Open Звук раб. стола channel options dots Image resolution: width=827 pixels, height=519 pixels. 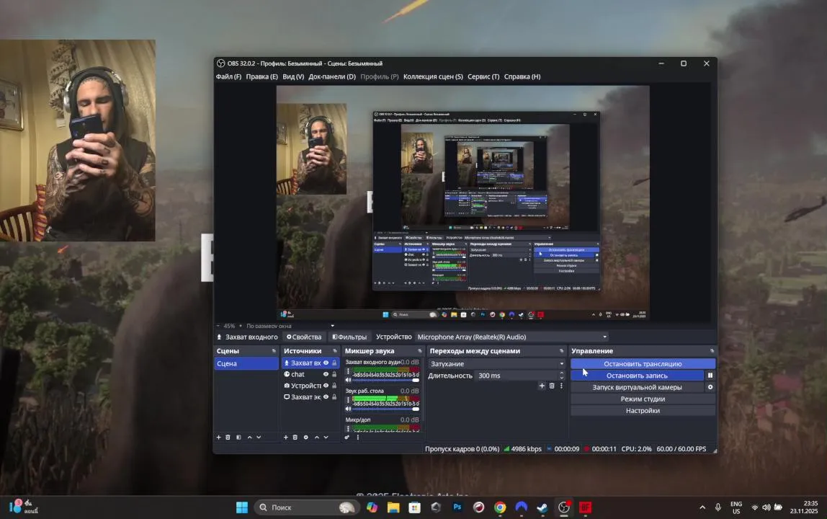tap(348, 399)
